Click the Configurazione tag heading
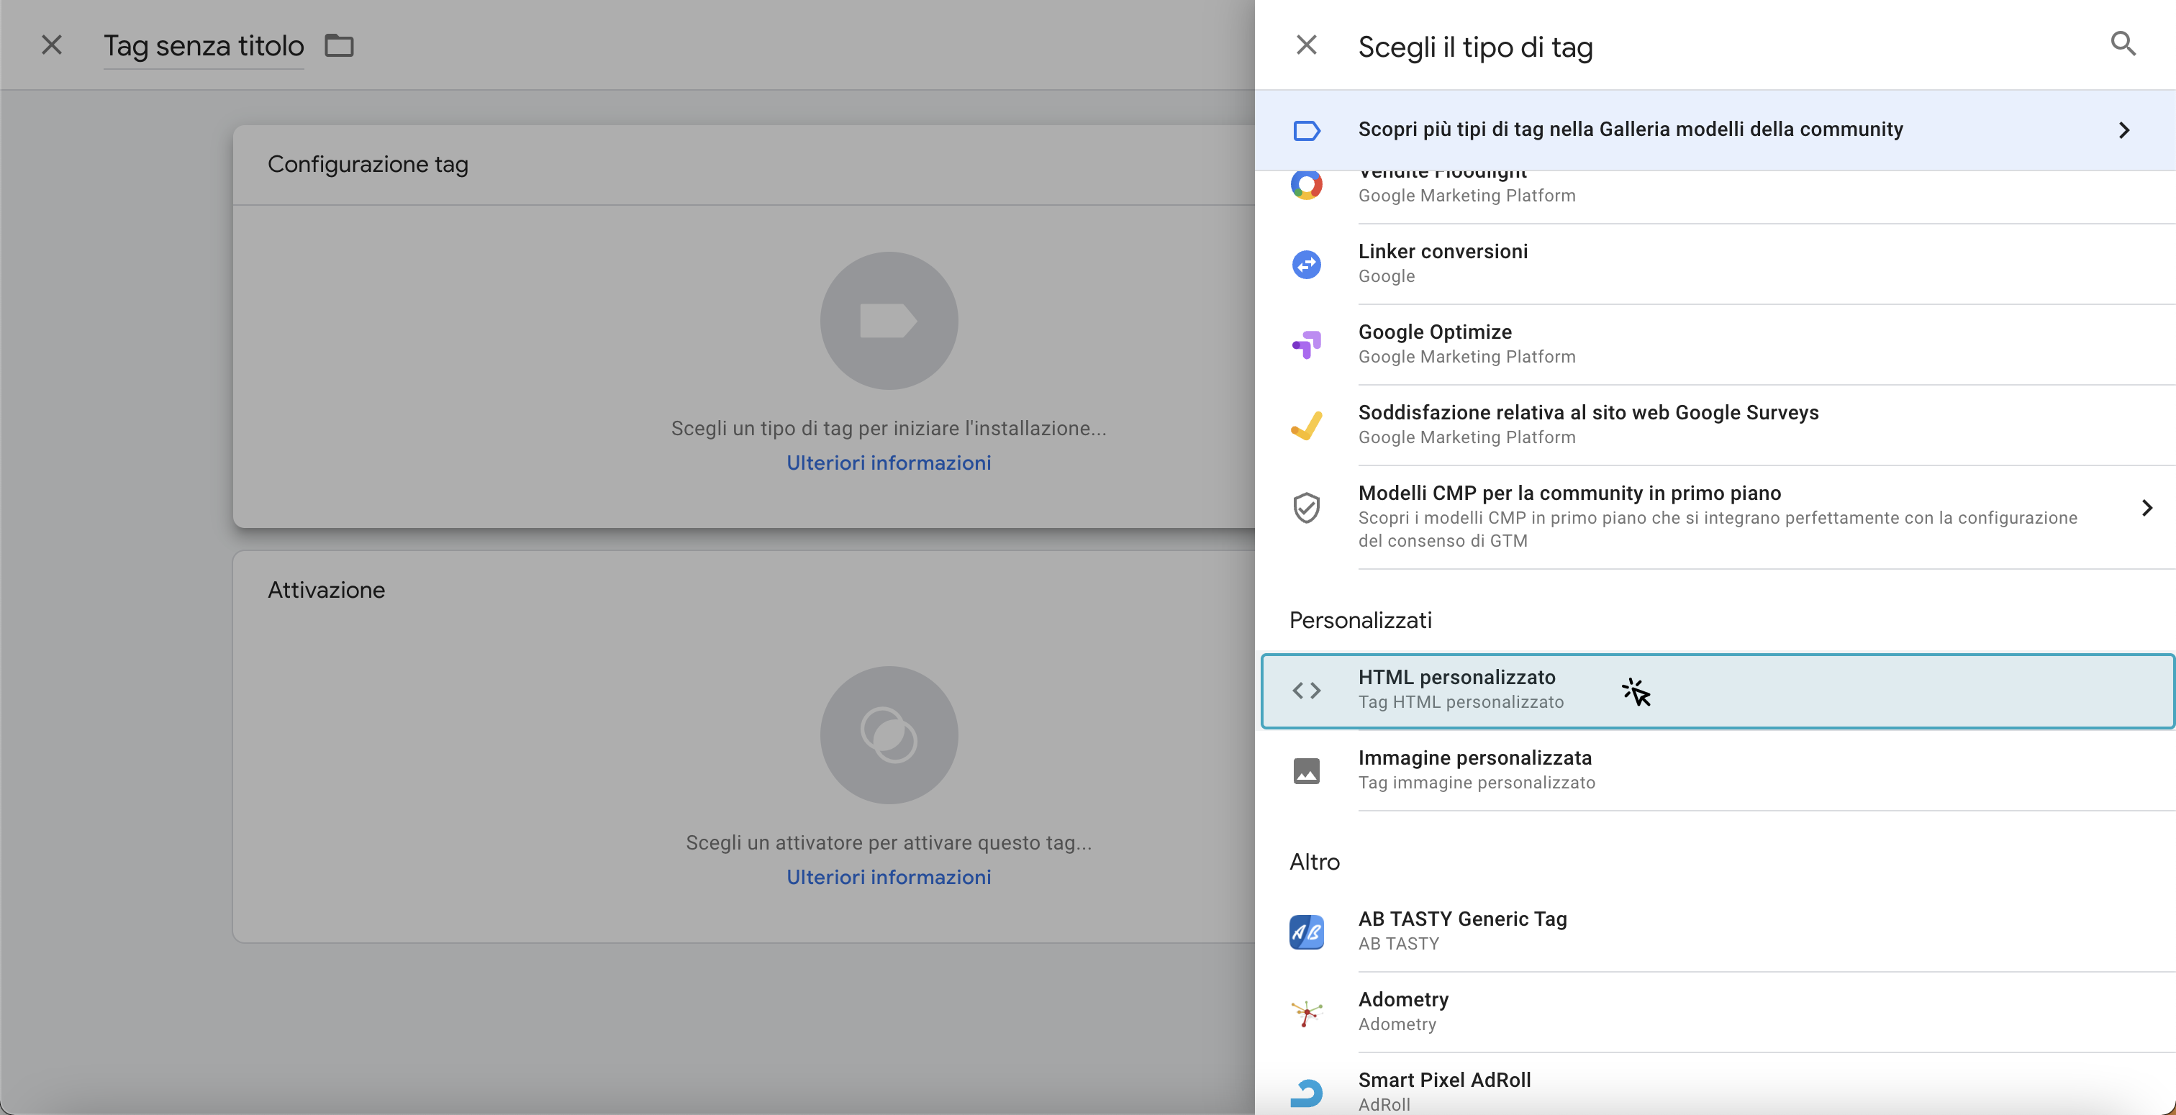The height and width of the screenshot is (1115, 2176). (368, 164)
